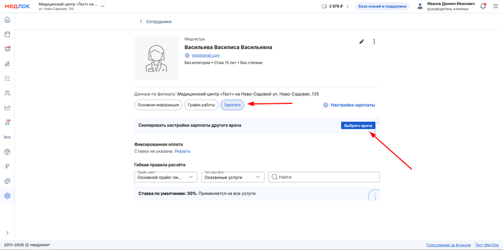Image resolution: width=503 pixels, height=250 pixels.
Task: Open the schedule icon with red dot
Action: pyautogui.click(x=7, y=49)
